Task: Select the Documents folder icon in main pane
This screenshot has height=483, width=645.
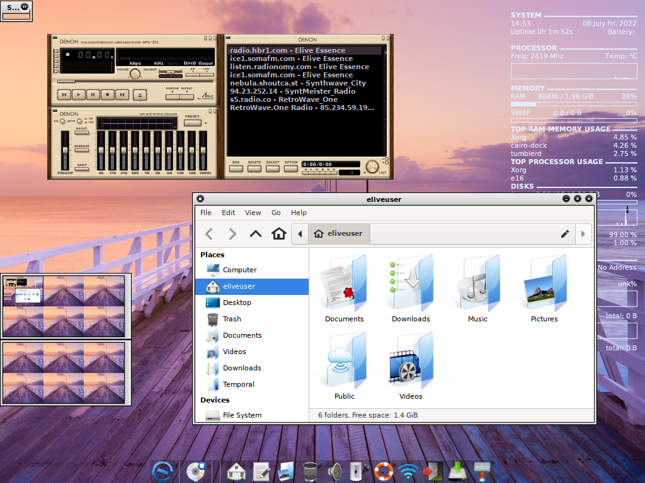Action: [x=345, y=289]
